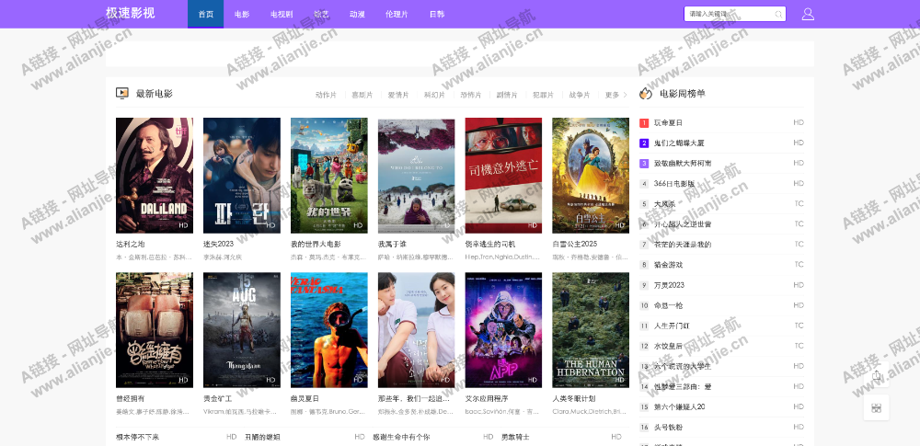
Task: Open the 迷失2023 poster thumbnail
Action: (x=242, y=176)
